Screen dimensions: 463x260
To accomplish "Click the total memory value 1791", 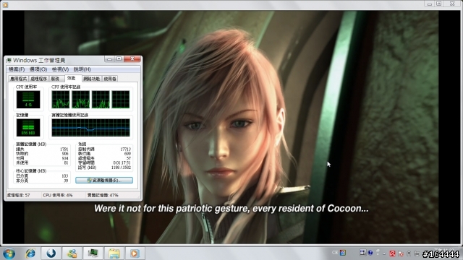I will coord(64,149).
